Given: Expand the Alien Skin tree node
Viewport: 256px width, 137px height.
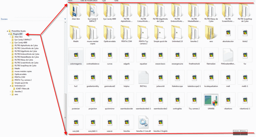Looking at the screenshot, I should pyautogui.click(x=11, y=37).
